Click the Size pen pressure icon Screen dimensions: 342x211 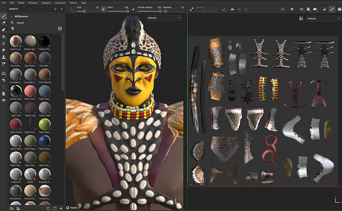coord(104,9)
